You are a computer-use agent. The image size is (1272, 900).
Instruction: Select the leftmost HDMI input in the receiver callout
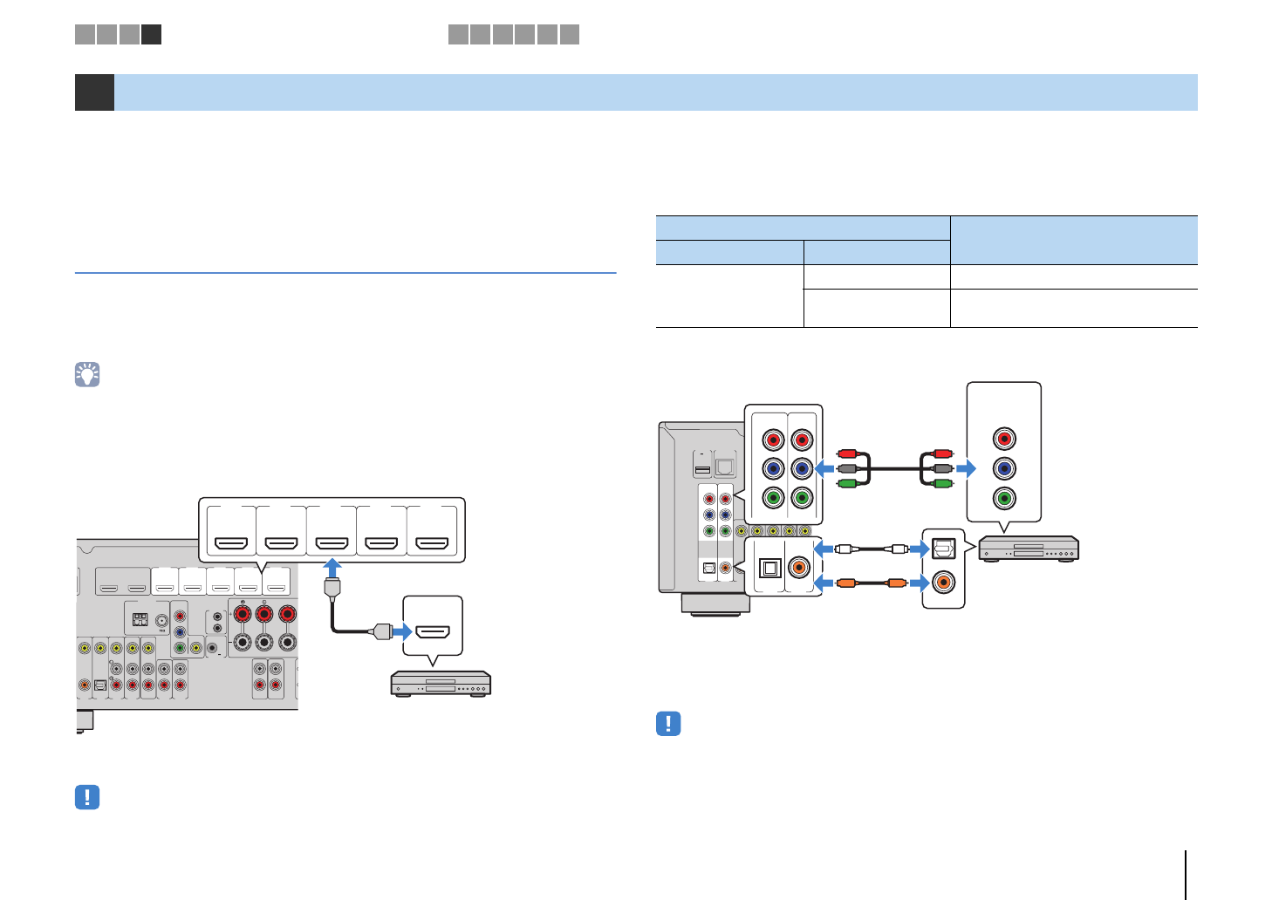coord(231,543)
